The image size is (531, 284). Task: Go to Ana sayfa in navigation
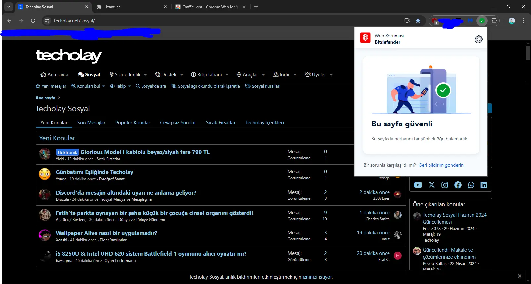[x=54, y=75]
